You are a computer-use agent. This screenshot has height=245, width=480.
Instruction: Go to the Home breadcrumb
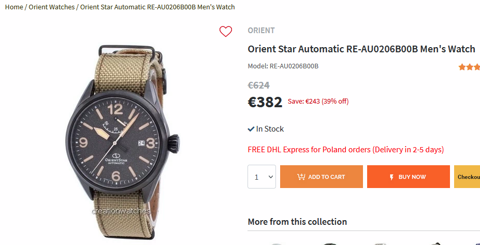pyautogui.click(x=14, y=7)
